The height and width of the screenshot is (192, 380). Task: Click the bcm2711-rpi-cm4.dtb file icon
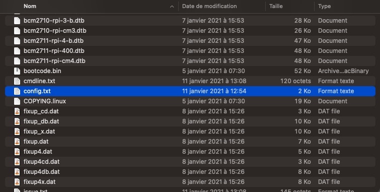point(17,61)
